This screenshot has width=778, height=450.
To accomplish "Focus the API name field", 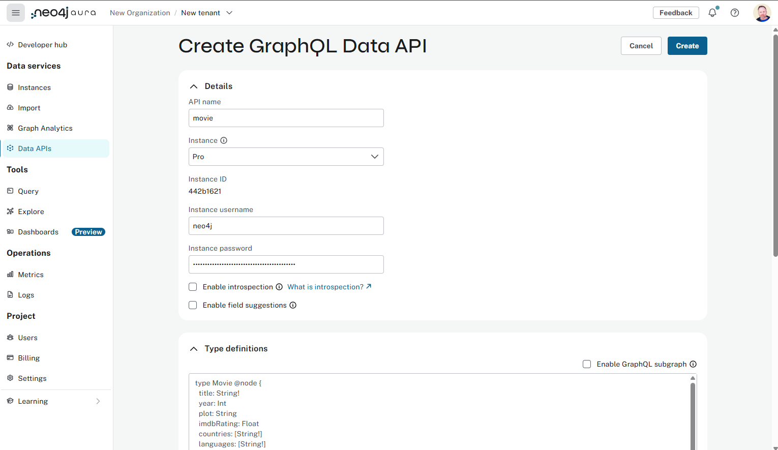I will pos(286,118).
